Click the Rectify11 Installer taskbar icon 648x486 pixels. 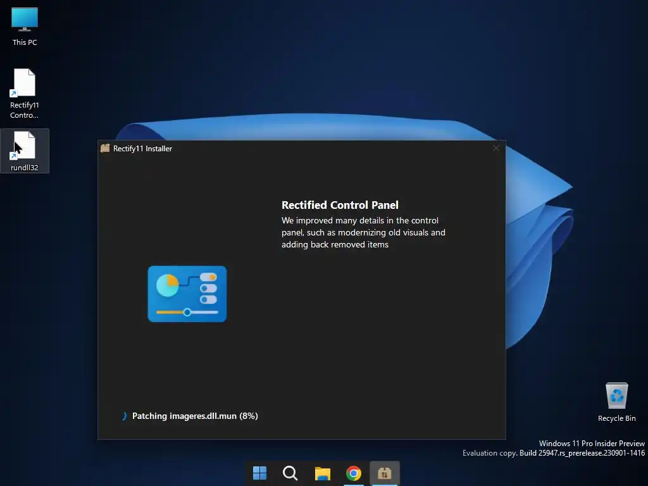[384, 473]
